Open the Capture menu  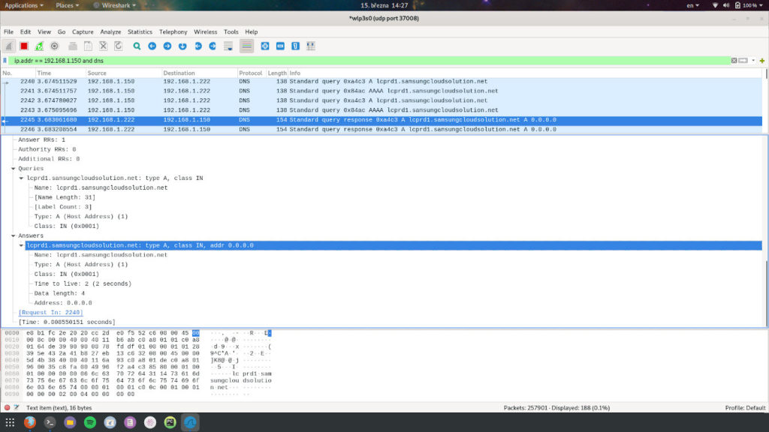coord(83,31)
